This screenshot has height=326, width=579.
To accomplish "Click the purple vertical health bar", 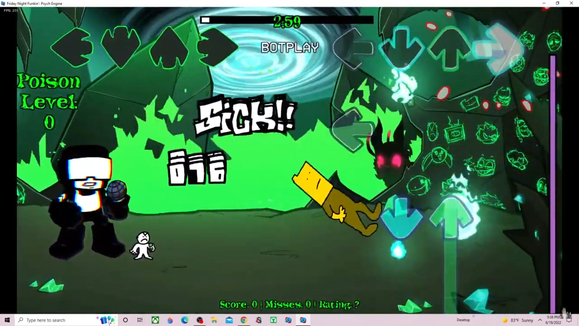I will pyautogui.click(x=553, y=184).
